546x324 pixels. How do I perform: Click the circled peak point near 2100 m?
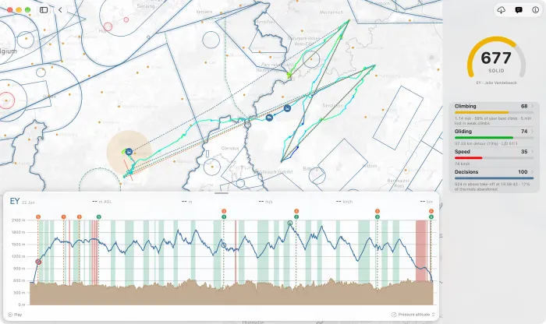(x=290, y=223)
